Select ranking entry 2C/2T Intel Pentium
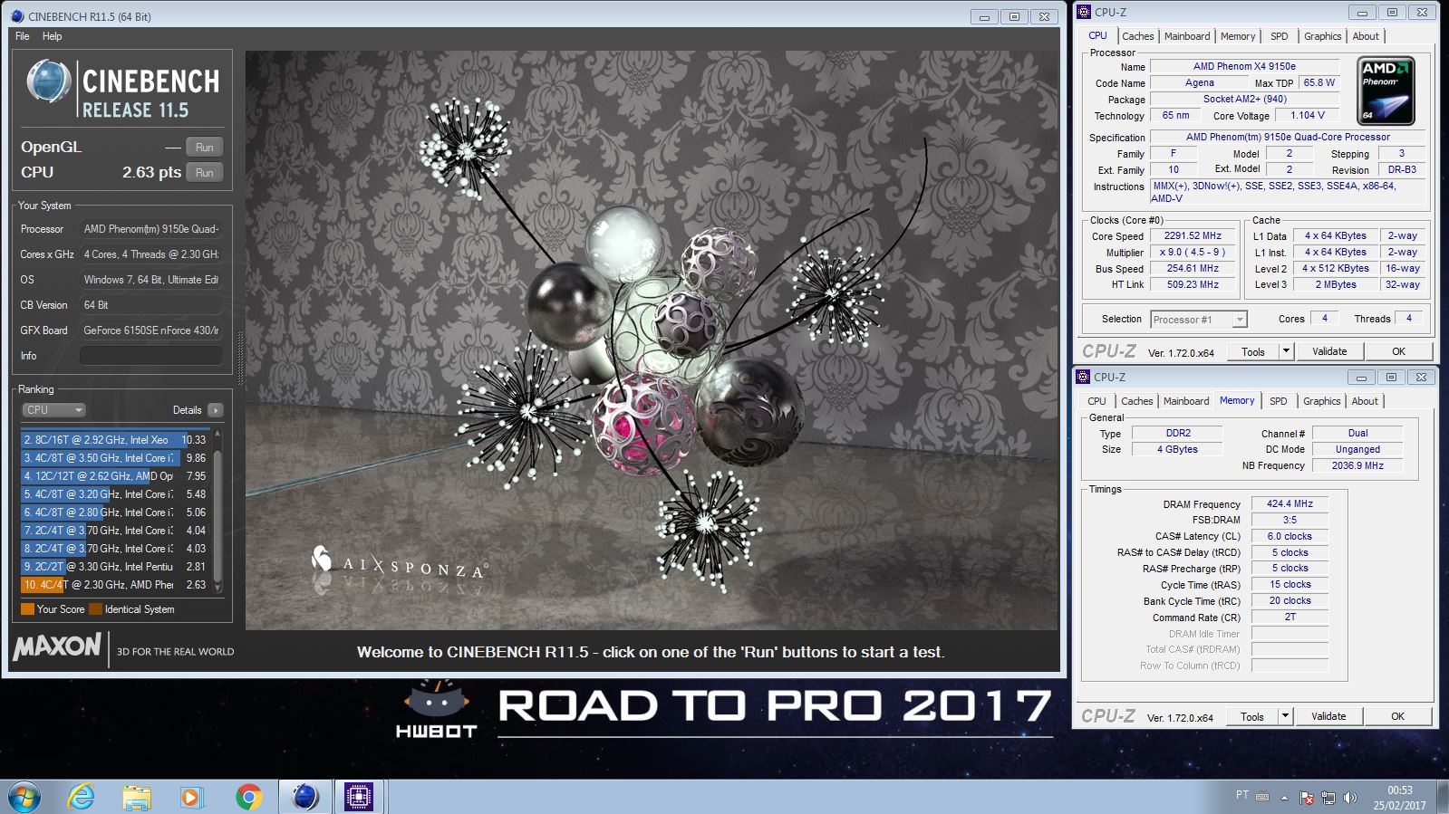The height and width of the screenshot is (814, 1449). click(115, 567)
